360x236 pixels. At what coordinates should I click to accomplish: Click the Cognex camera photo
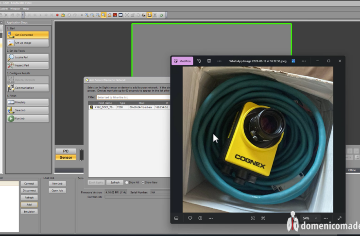pyautogui.click(x=258, y=139)
